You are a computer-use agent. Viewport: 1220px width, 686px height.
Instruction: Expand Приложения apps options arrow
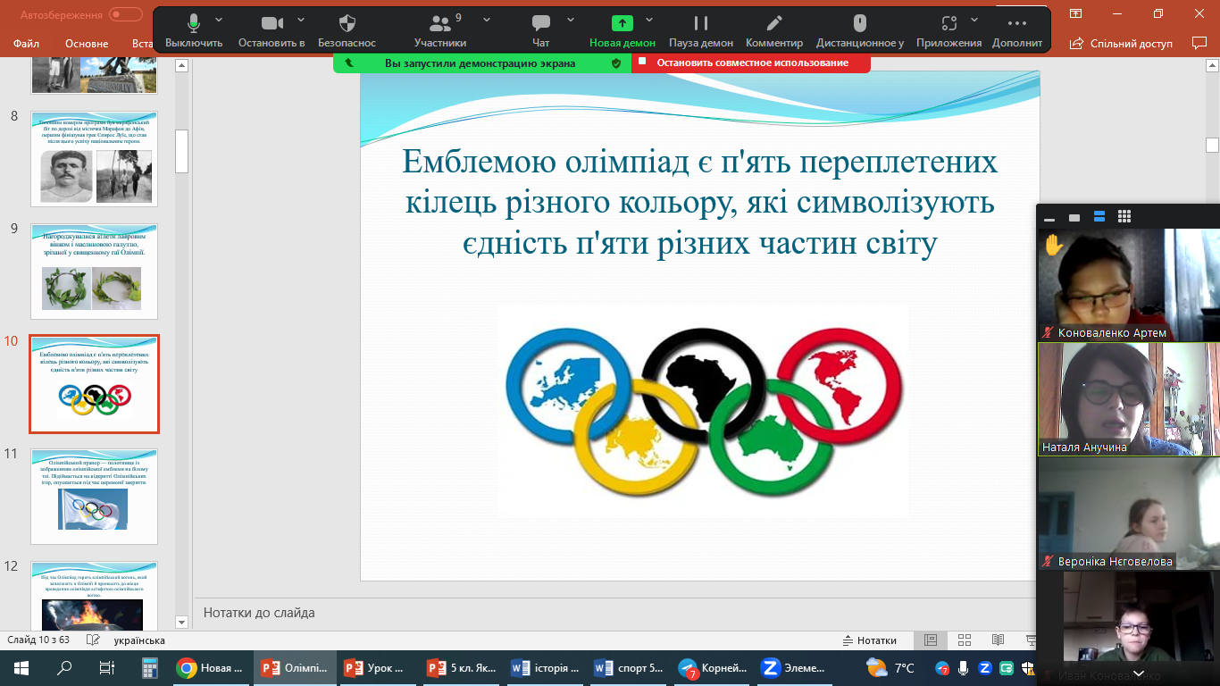pyautogui.click(x=974, y=19)
